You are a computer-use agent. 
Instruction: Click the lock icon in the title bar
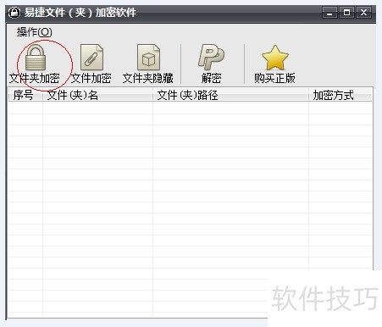point(14,13)
